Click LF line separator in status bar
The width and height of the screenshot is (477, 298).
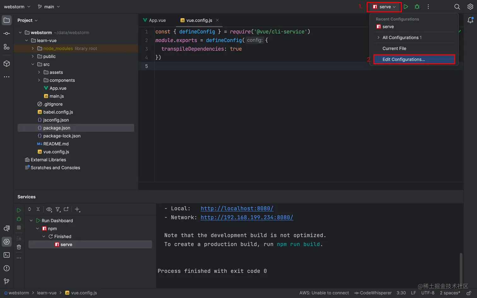pyautogui.click(x=414, y=293)
